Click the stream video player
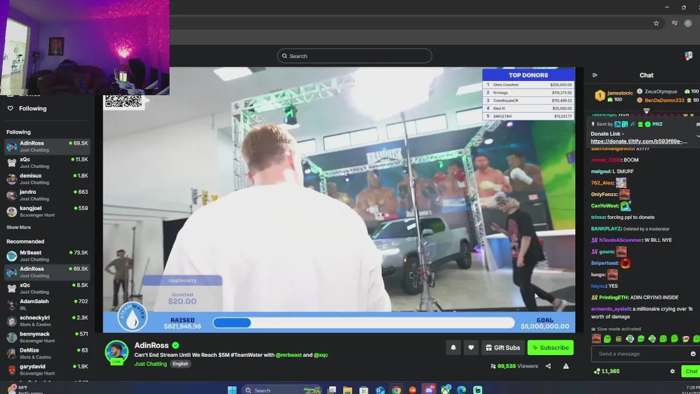Image resolution: width=700 pixels, height=394 pixels. coord(339,200)
